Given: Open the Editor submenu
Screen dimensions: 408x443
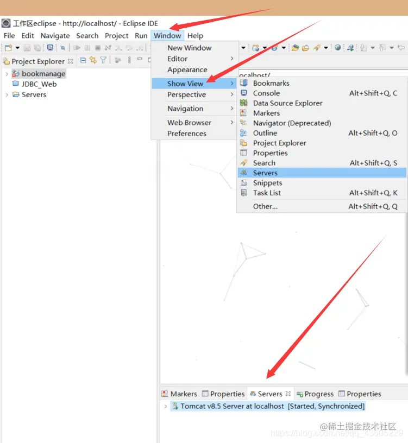Looking at the screenshot, I should [x=195, y=59].
